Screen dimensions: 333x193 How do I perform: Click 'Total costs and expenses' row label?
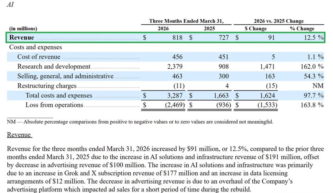tap(59, 95)
